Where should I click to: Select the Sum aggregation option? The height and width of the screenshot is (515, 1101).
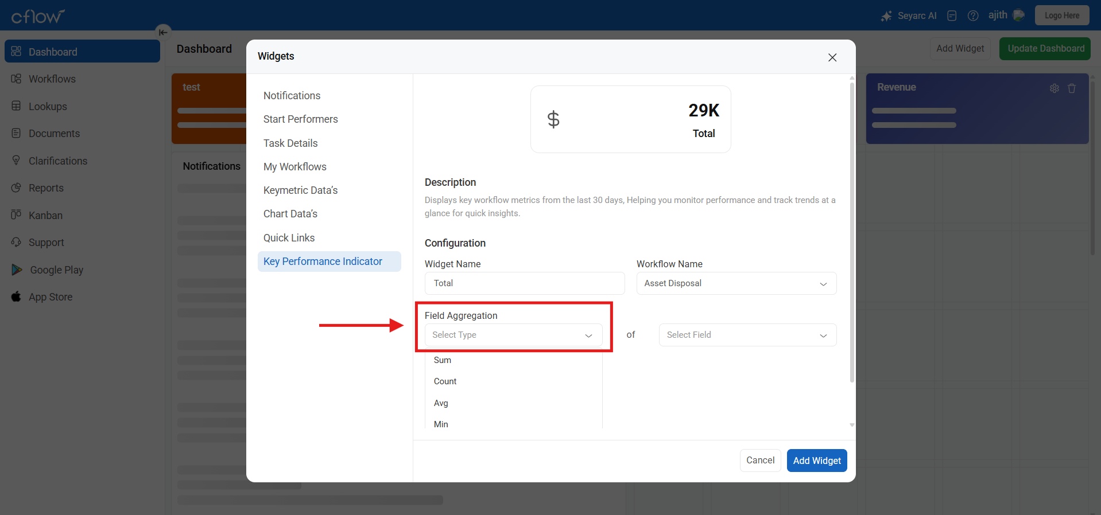tap(443, 360)
